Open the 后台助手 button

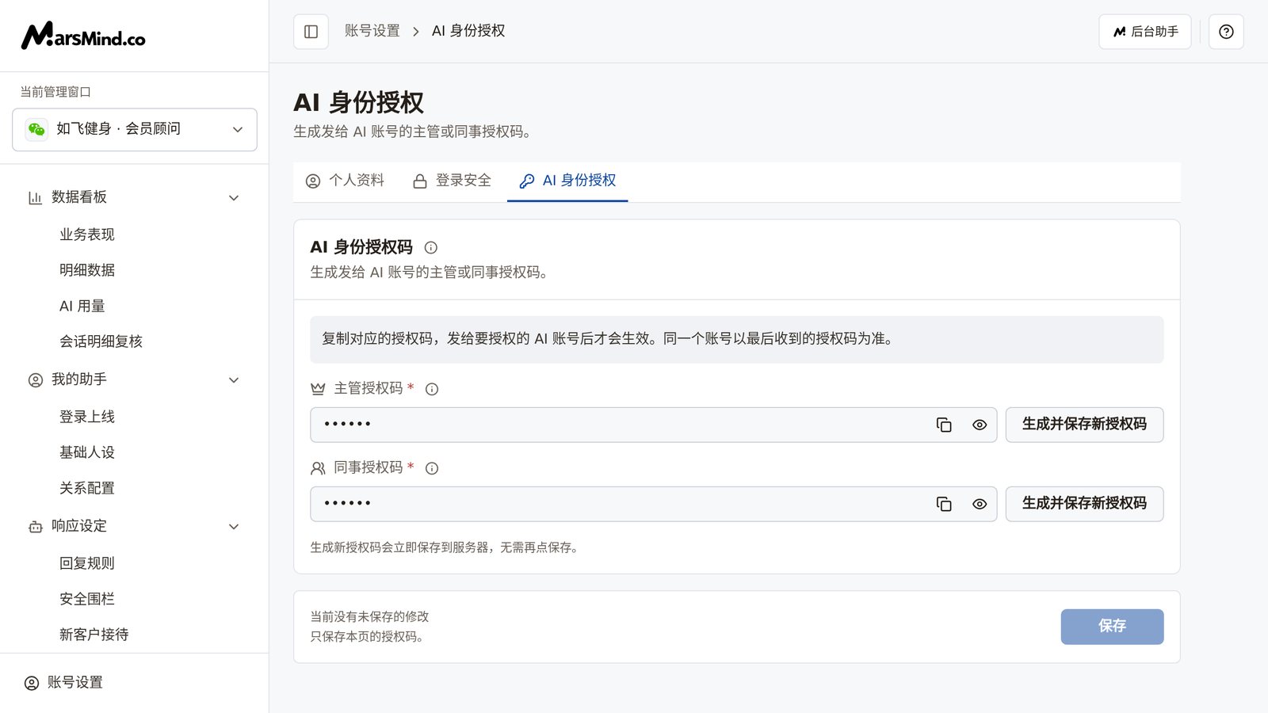pyautogui.click(x=1144, y=32)
